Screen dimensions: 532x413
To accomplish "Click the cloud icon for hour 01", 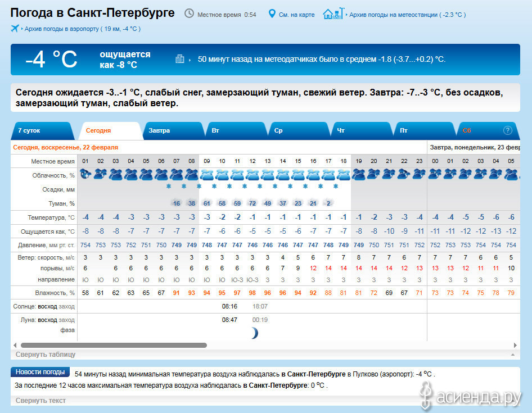I will tap(85, 174).
